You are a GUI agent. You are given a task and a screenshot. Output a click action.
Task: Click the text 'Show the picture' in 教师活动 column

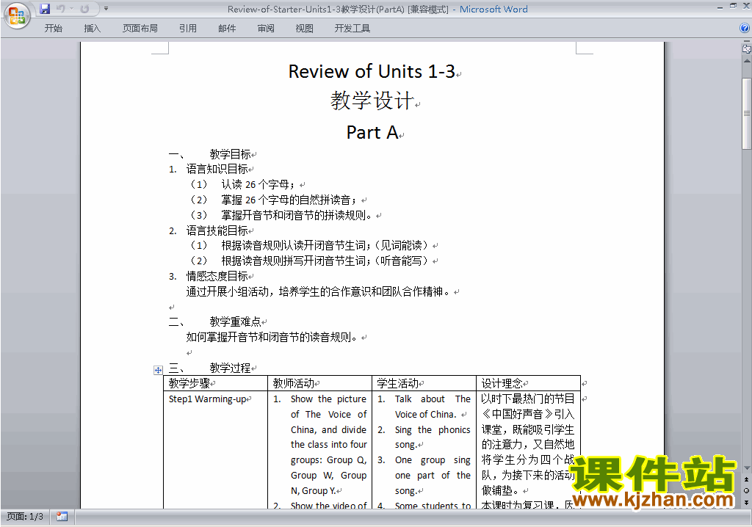328,399
